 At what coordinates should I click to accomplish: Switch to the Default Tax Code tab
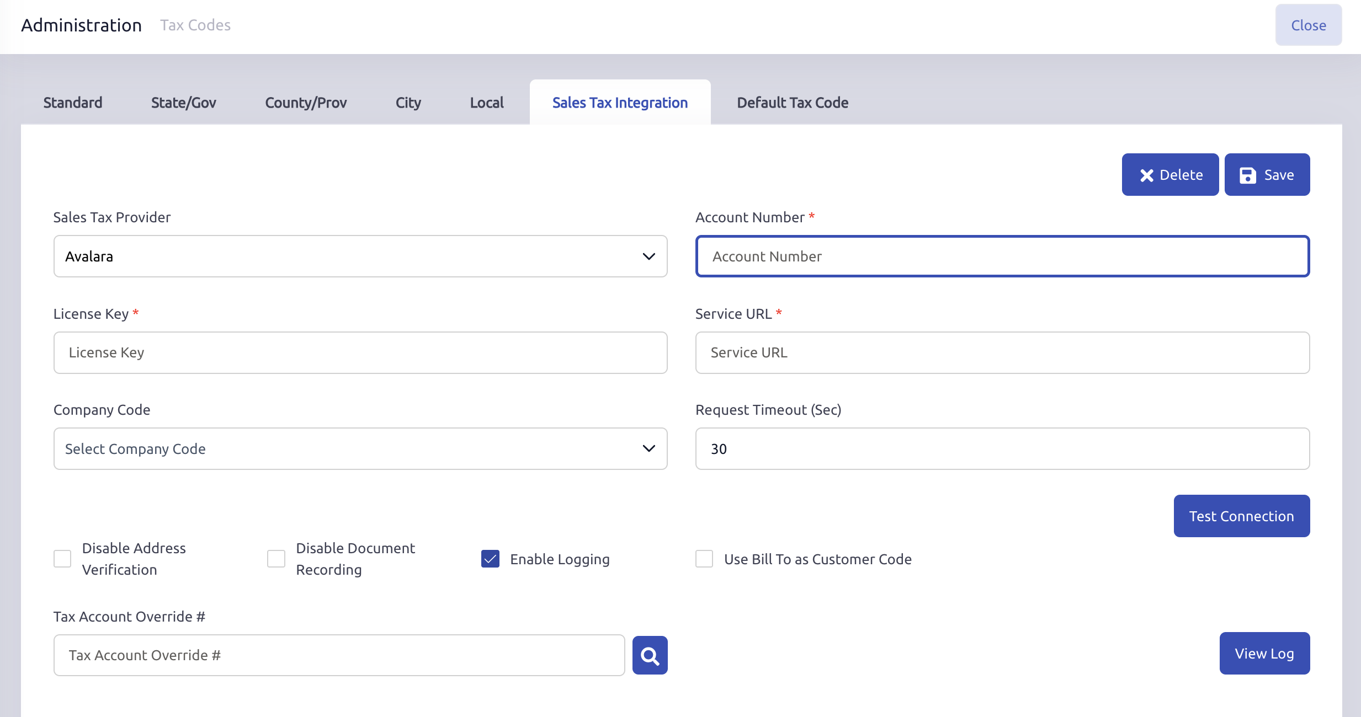(x=792, y=103)
